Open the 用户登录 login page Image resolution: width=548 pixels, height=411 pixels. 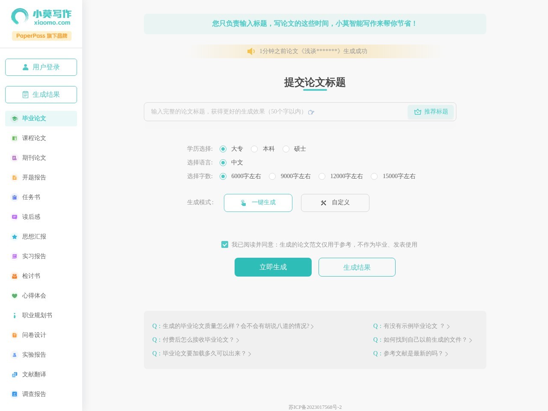(x=41, y=67)
